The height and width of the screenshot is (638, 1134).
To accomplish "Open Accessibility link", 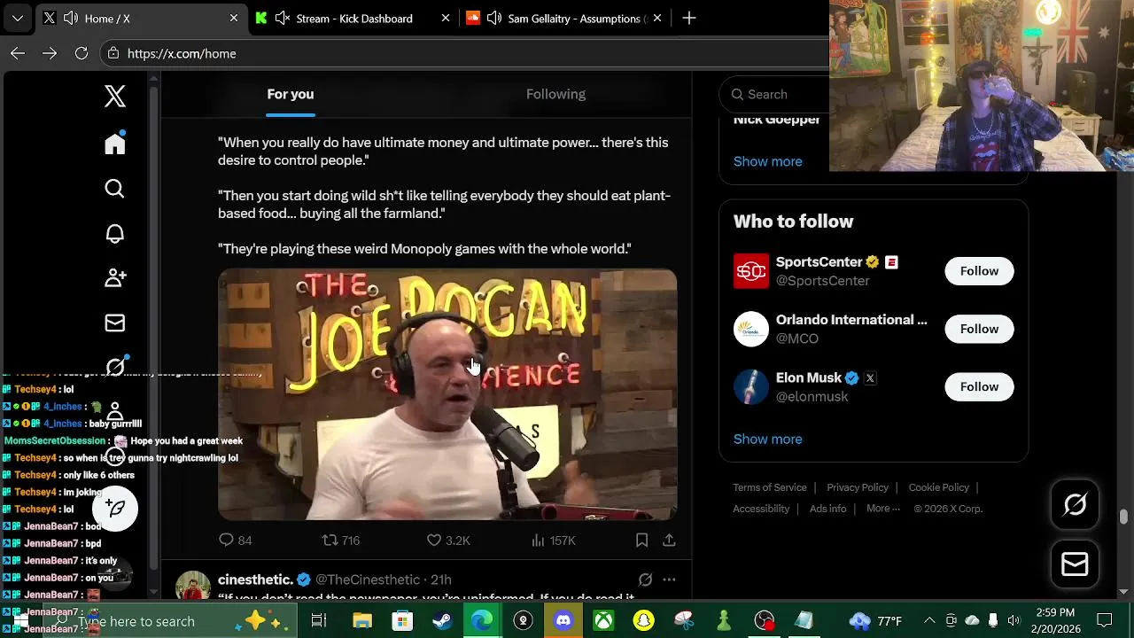I will 761,509.
